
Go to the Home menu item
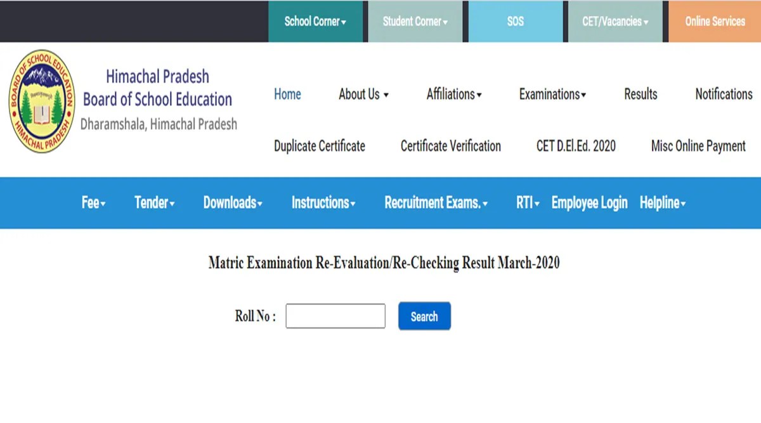287,94
